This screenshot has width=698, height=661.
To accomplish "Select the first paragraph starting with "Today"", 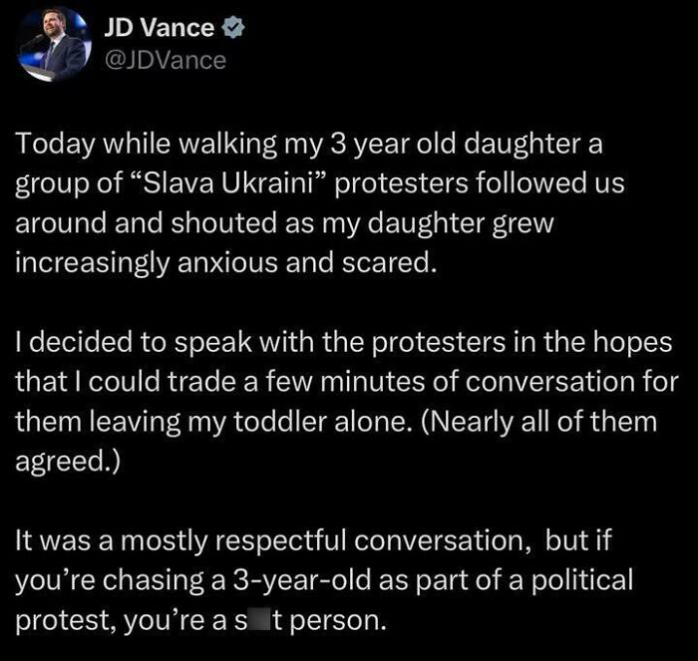I will tap(320, 202).
